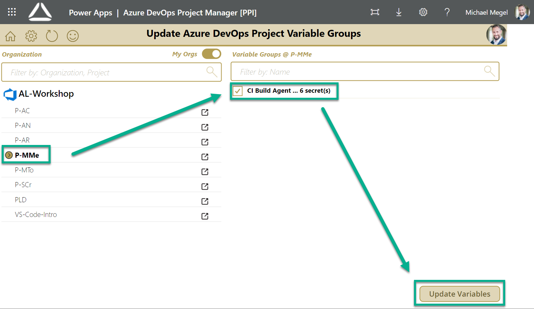This screenshot has width=534, height=309.
Task: Click the Update Variables button
Action: tap(460, 294)
